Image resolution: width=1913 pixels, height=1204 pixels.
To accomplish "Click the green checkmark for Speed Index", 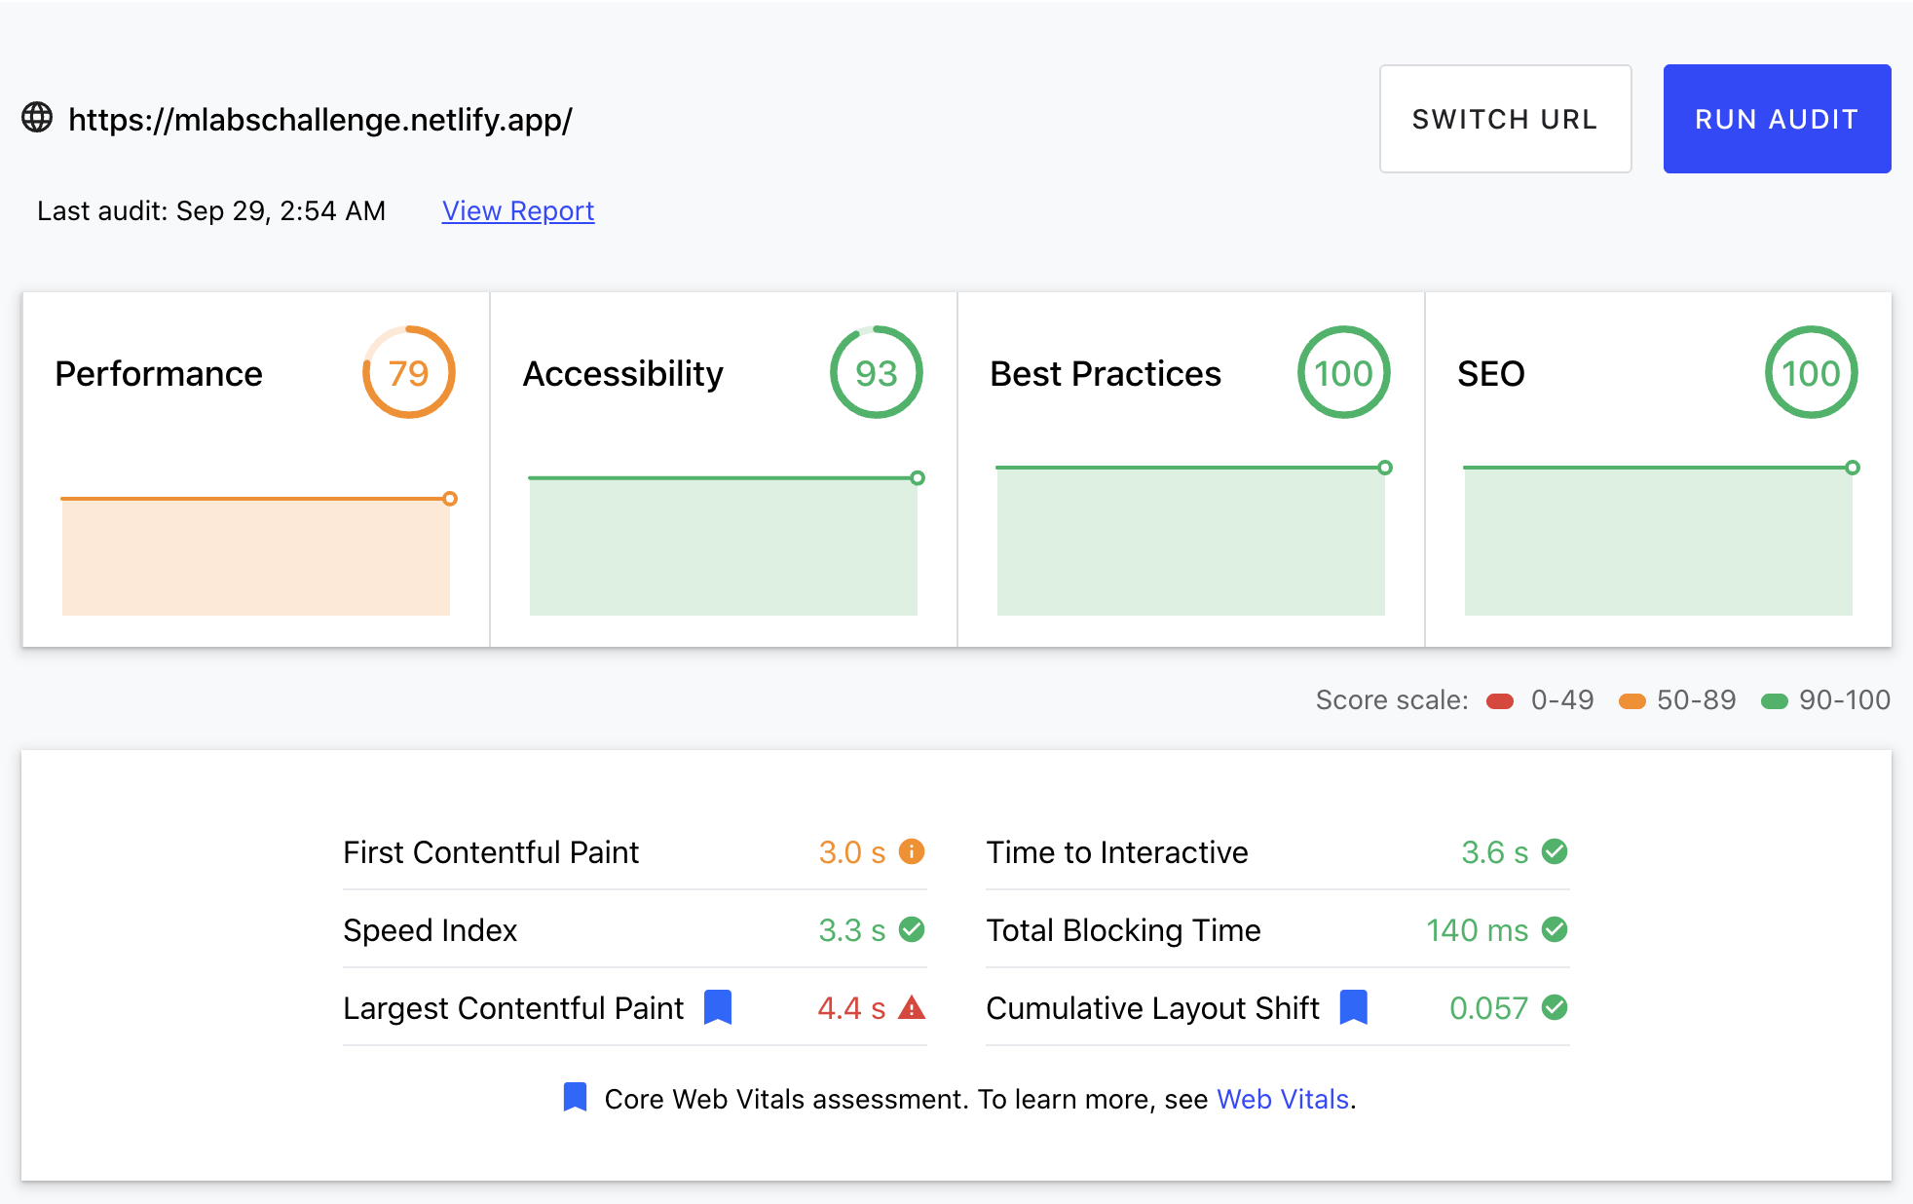I will coord(912,929).
